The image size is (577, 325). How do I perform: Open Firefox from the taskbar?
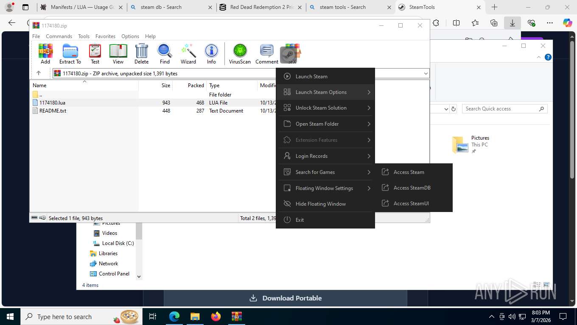tap(216, 316)
